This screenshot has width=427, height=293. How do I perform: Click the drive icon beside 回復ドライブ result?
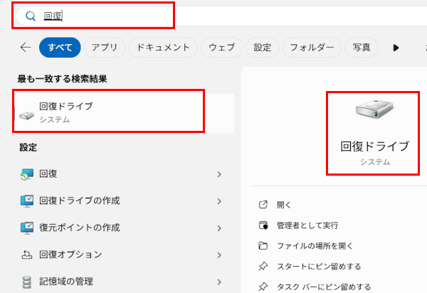[x=27, y=116]
